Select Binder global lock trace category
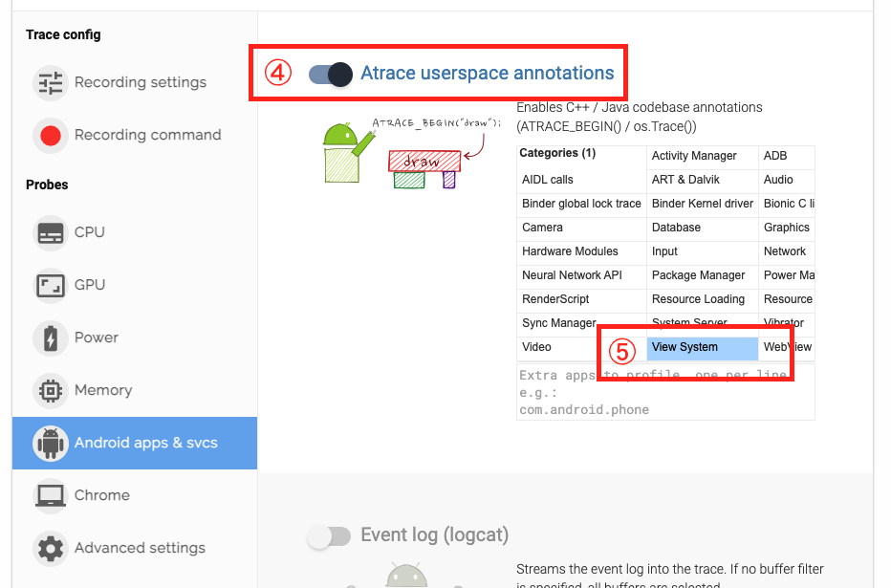 click(581, 204)
